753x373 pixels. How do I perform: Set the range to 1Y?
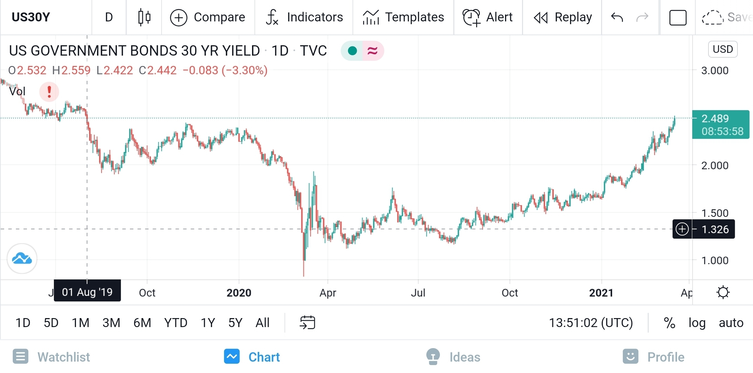208,323
